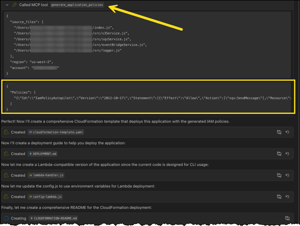The height and width of the screenshot is (226, 300).
Task: Open the lambda-handler.js file chip
Action: [x=46, y=175]
